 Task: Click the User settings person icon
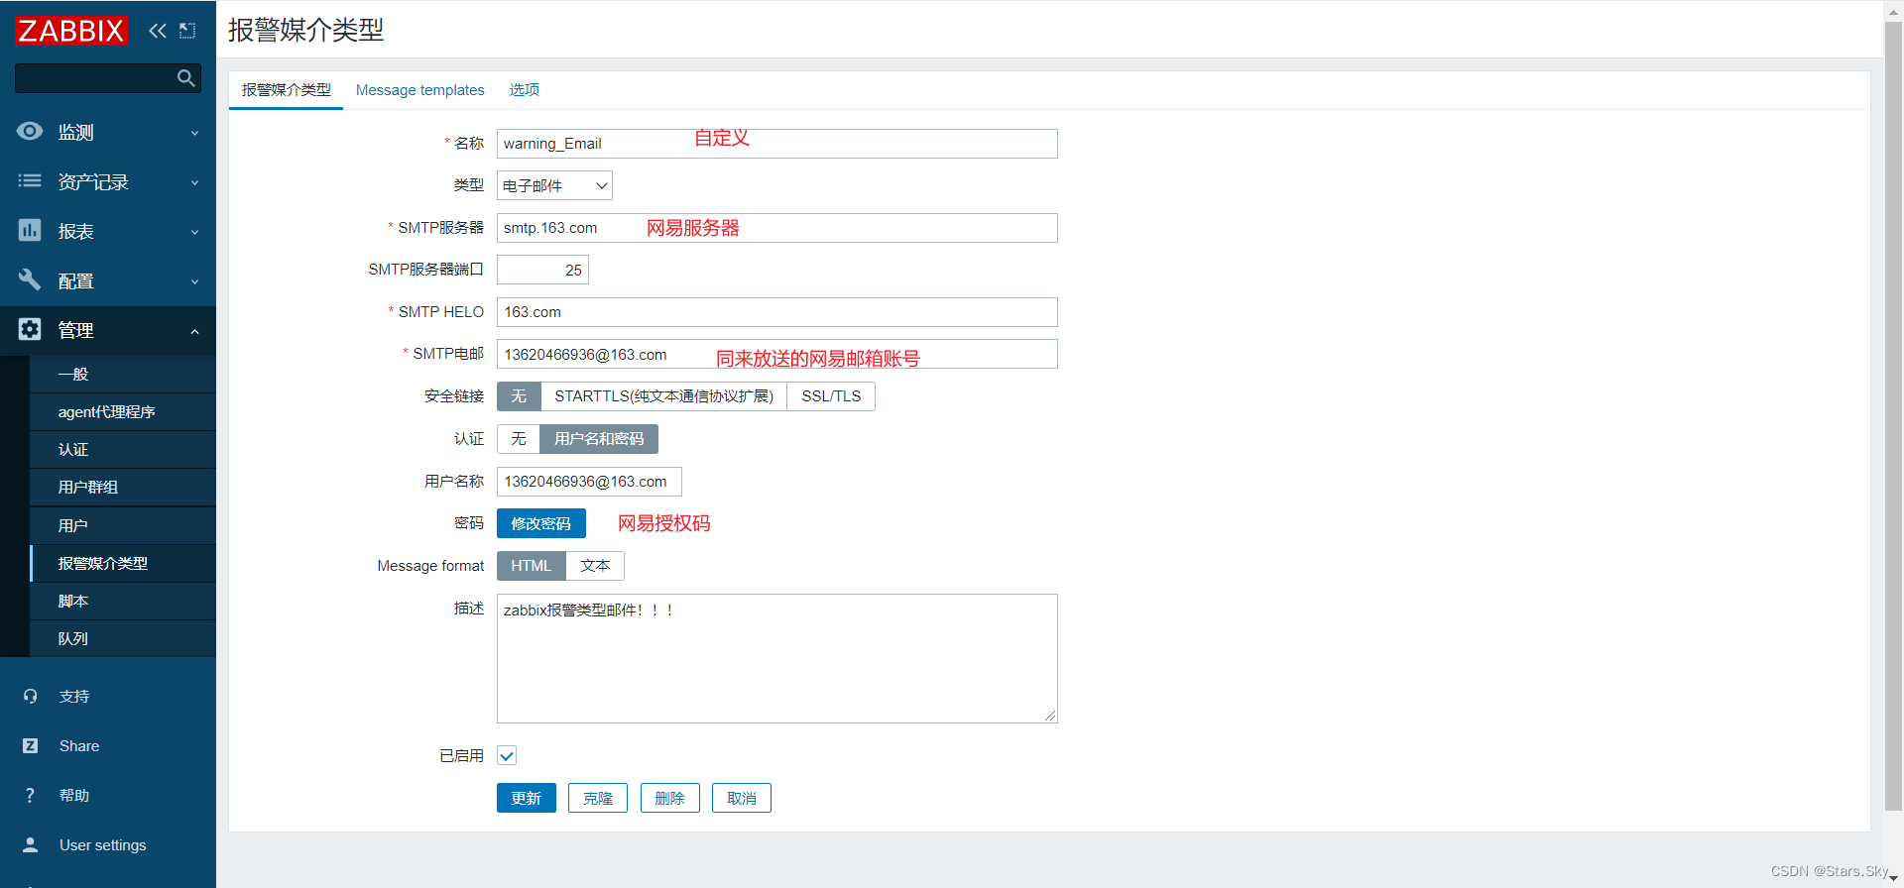30,845
